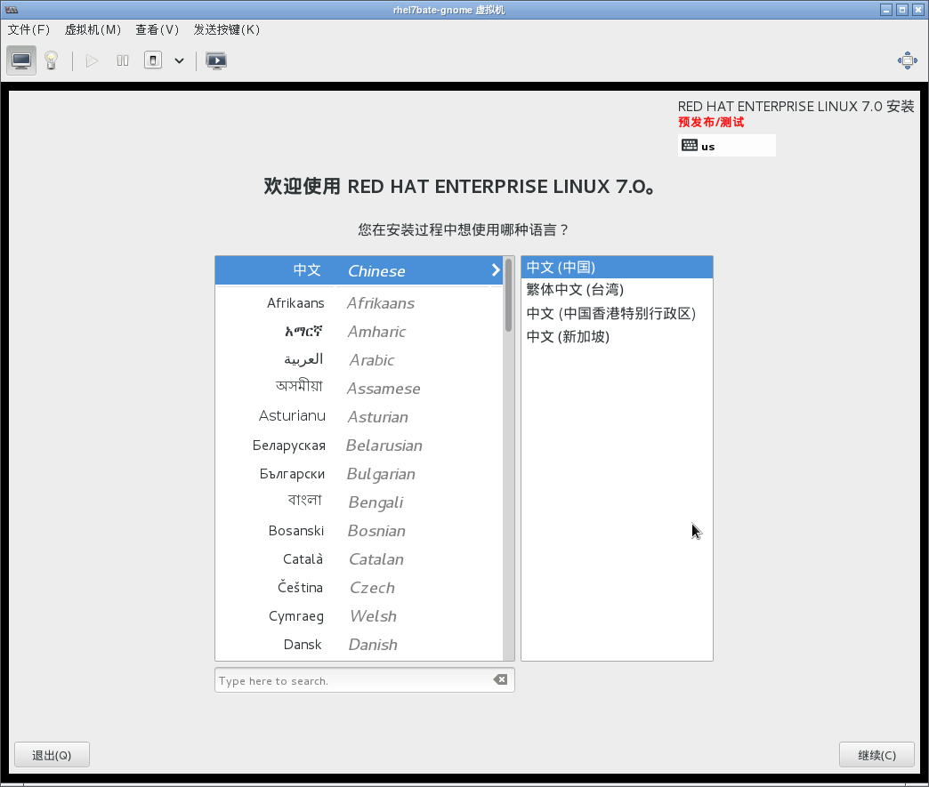The image size is (929, 787).
Task: Choose locale 中文 (中国)
Action: pyautogui.click(x=617, y=267)
